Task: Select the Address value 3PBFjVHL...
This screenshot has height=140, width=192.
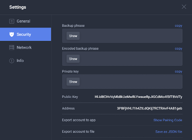Action: [149, 108]
